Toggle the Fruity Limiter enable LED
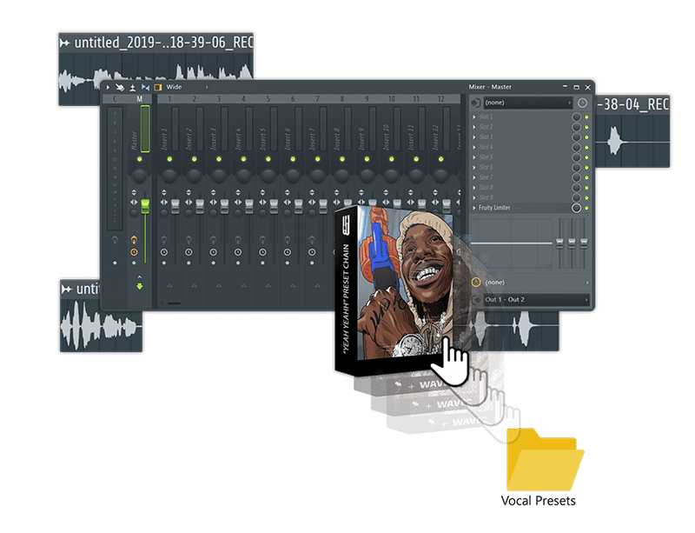The height and width of the screenshot is (533, 695). pos(587,208)
